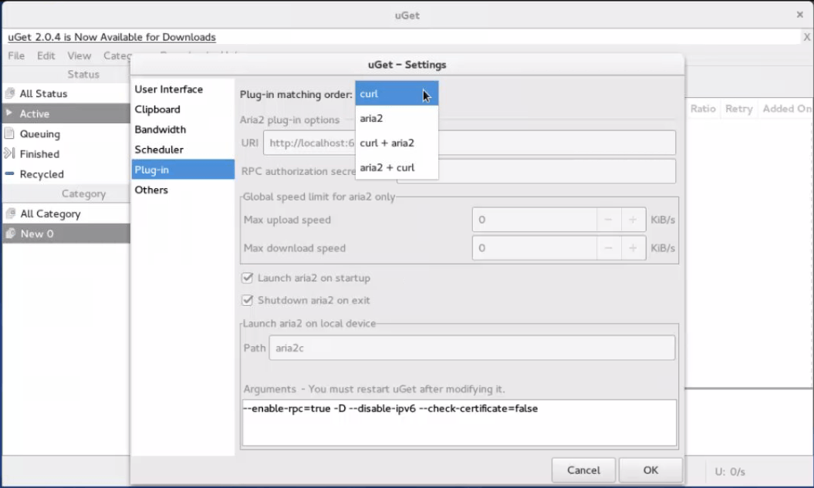Click 'Queuing' label in status list
Image resolution: width=814 pixels, height=488 pixels.
[x=40, y=134]
